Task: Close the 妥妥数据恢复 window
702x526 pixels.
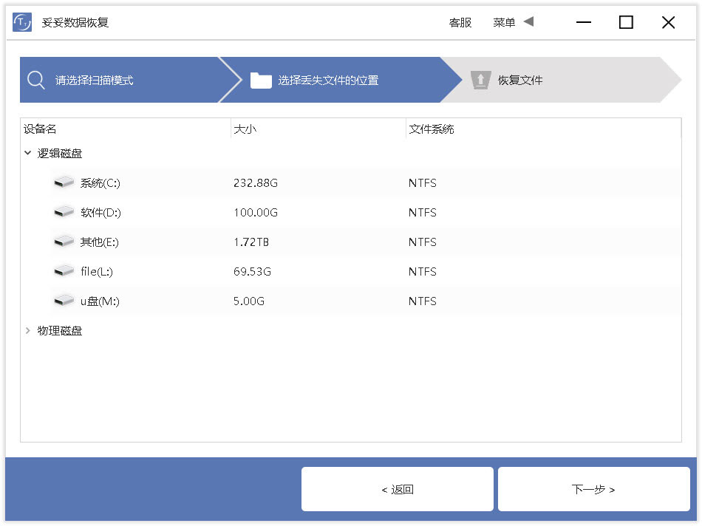Action: [669, 22]
